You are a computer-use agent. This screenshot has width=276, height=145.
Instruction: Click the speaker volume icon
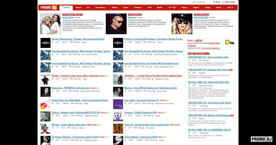(194, 2)
